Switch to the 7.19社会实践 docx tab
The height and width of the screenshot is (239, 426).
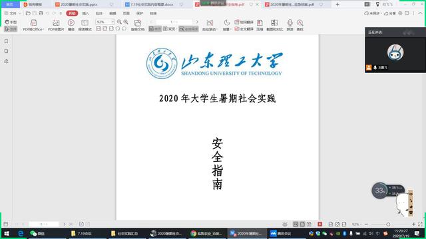[152, 5]
